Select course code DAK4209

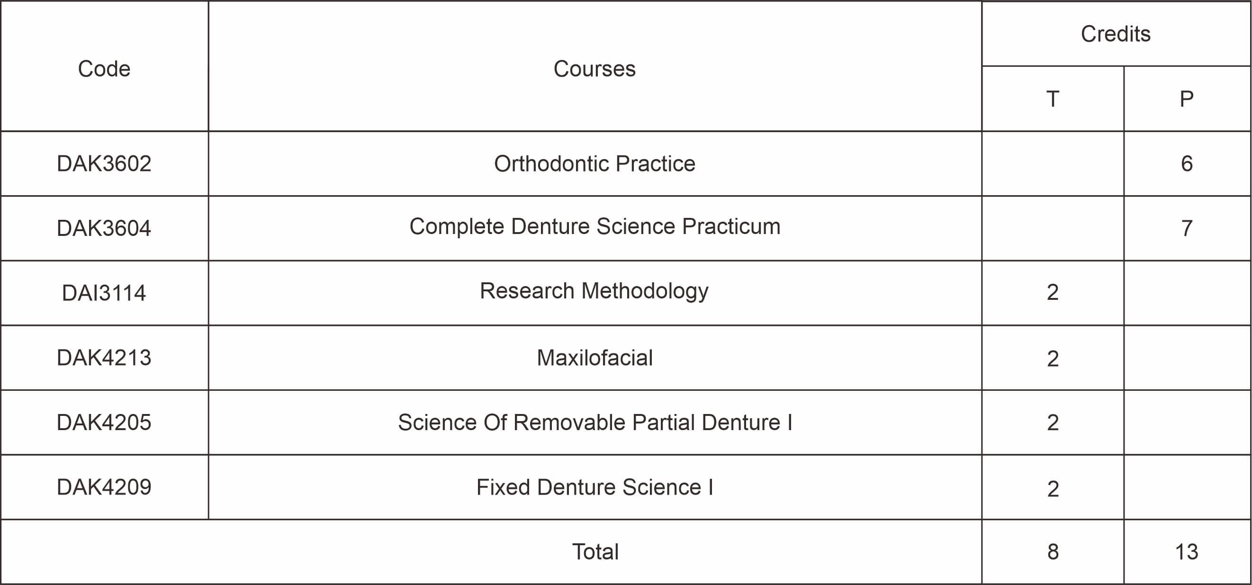(x=104, y=487)
